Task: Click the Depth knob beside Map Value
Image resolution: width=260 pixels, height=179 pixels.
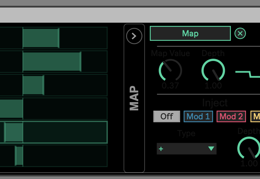Action: pos(213,70)
